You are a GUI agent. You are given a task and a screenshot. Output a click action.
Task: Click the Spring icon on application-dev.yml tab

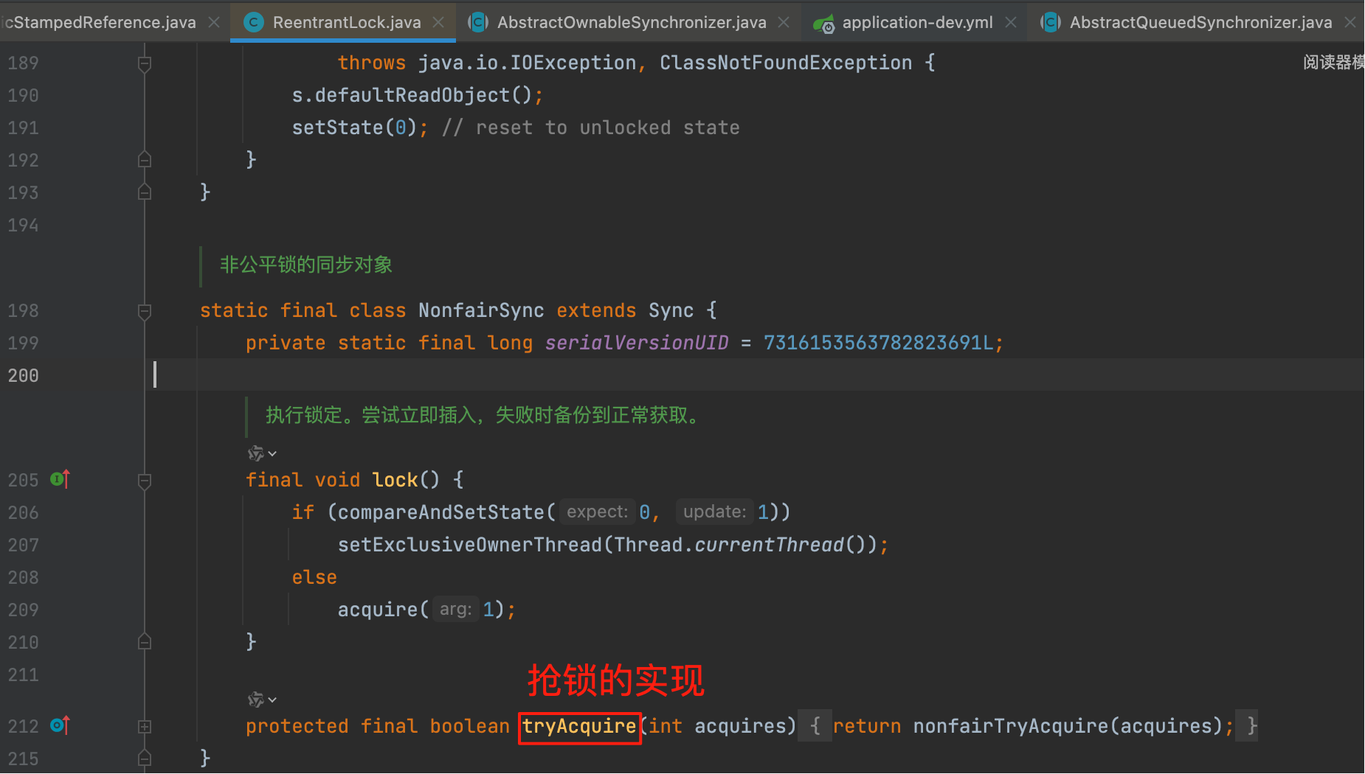click(x=823, y=24)
